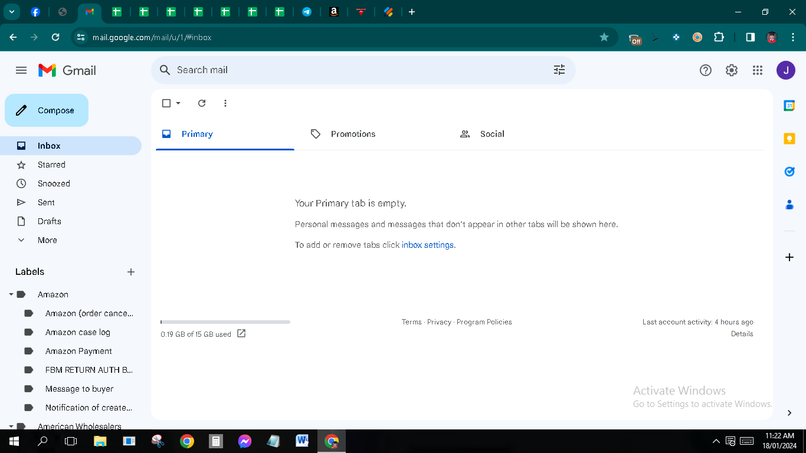The width and height of the screenshot is (806, 453).
Task: Refresh the inbox
Action: [202, 103]
